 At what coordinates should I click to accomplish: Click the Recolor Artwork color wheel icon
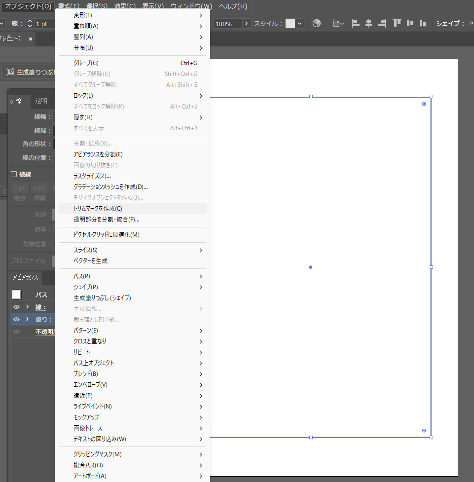(317, 23)
